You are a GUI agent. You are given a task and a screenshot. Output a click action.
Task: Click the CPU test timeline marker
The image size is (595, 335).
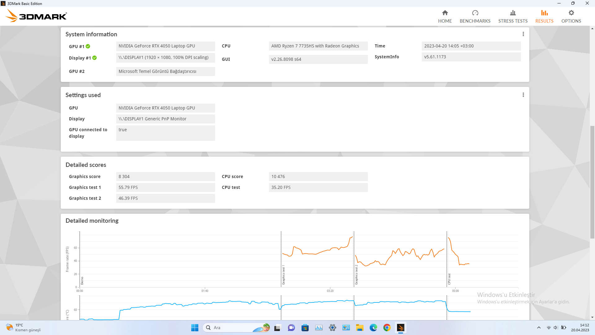coord(449,279)
